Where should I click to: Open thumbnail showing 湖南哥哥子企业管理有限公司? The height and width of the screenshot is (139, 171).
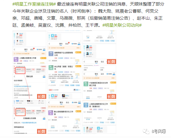64,47
